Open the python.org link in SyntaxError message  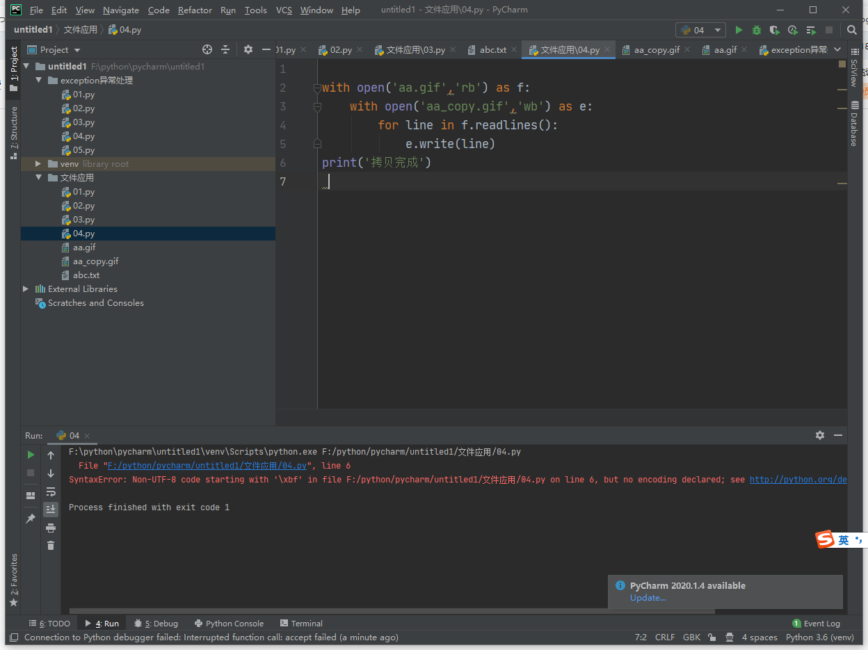pos(798,480)
